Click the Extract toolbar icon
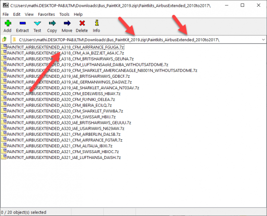The image size is (267, 216). coord(23,23)
